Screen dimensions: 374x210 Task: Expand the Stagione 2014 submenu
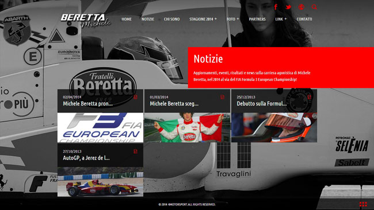[203, 19]
